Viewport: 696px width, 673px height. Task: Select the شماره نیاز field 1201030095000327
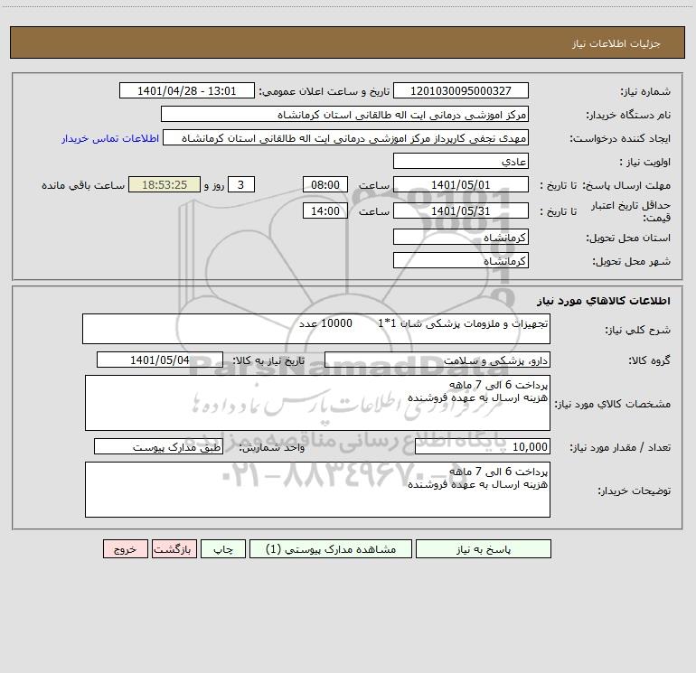pos(461,90)
